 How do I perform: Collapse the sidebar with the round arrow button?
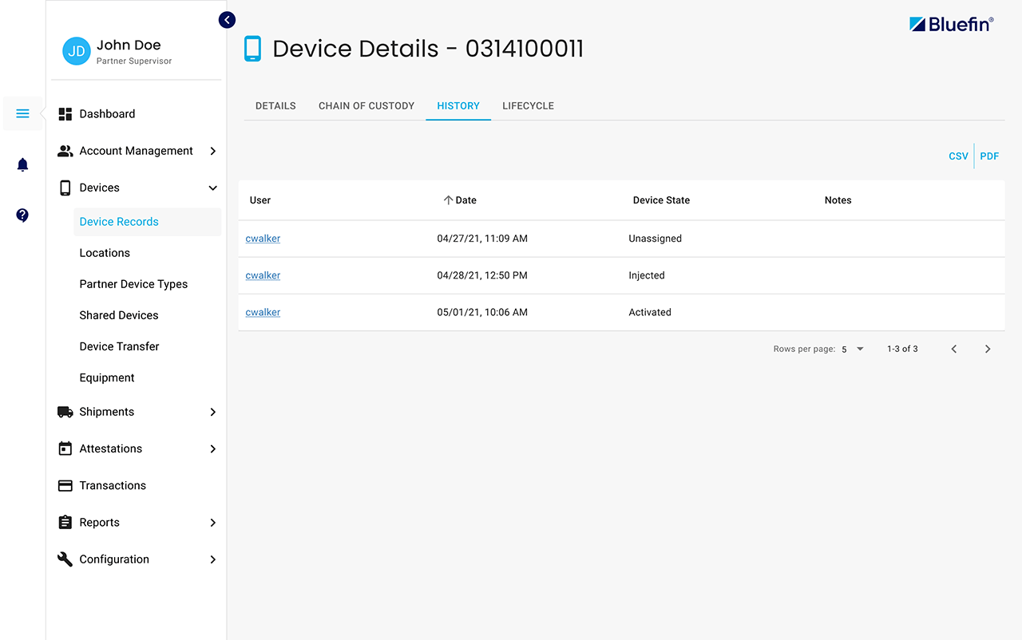[228, 20]
